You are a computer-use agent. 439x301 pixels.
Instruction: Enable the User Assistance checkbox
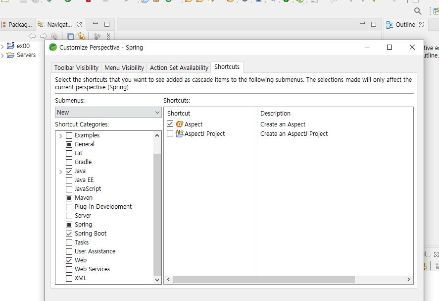pyautogui.click(x=69, y=251)
